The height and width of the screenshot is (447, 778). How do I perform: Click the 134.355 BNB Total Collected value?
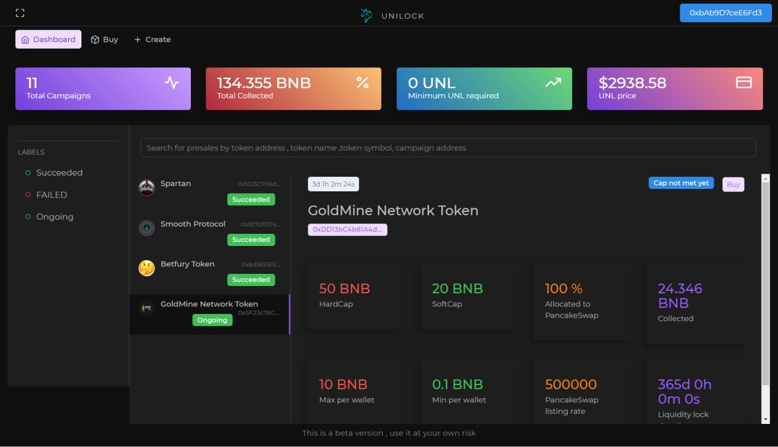click(264, 83)
